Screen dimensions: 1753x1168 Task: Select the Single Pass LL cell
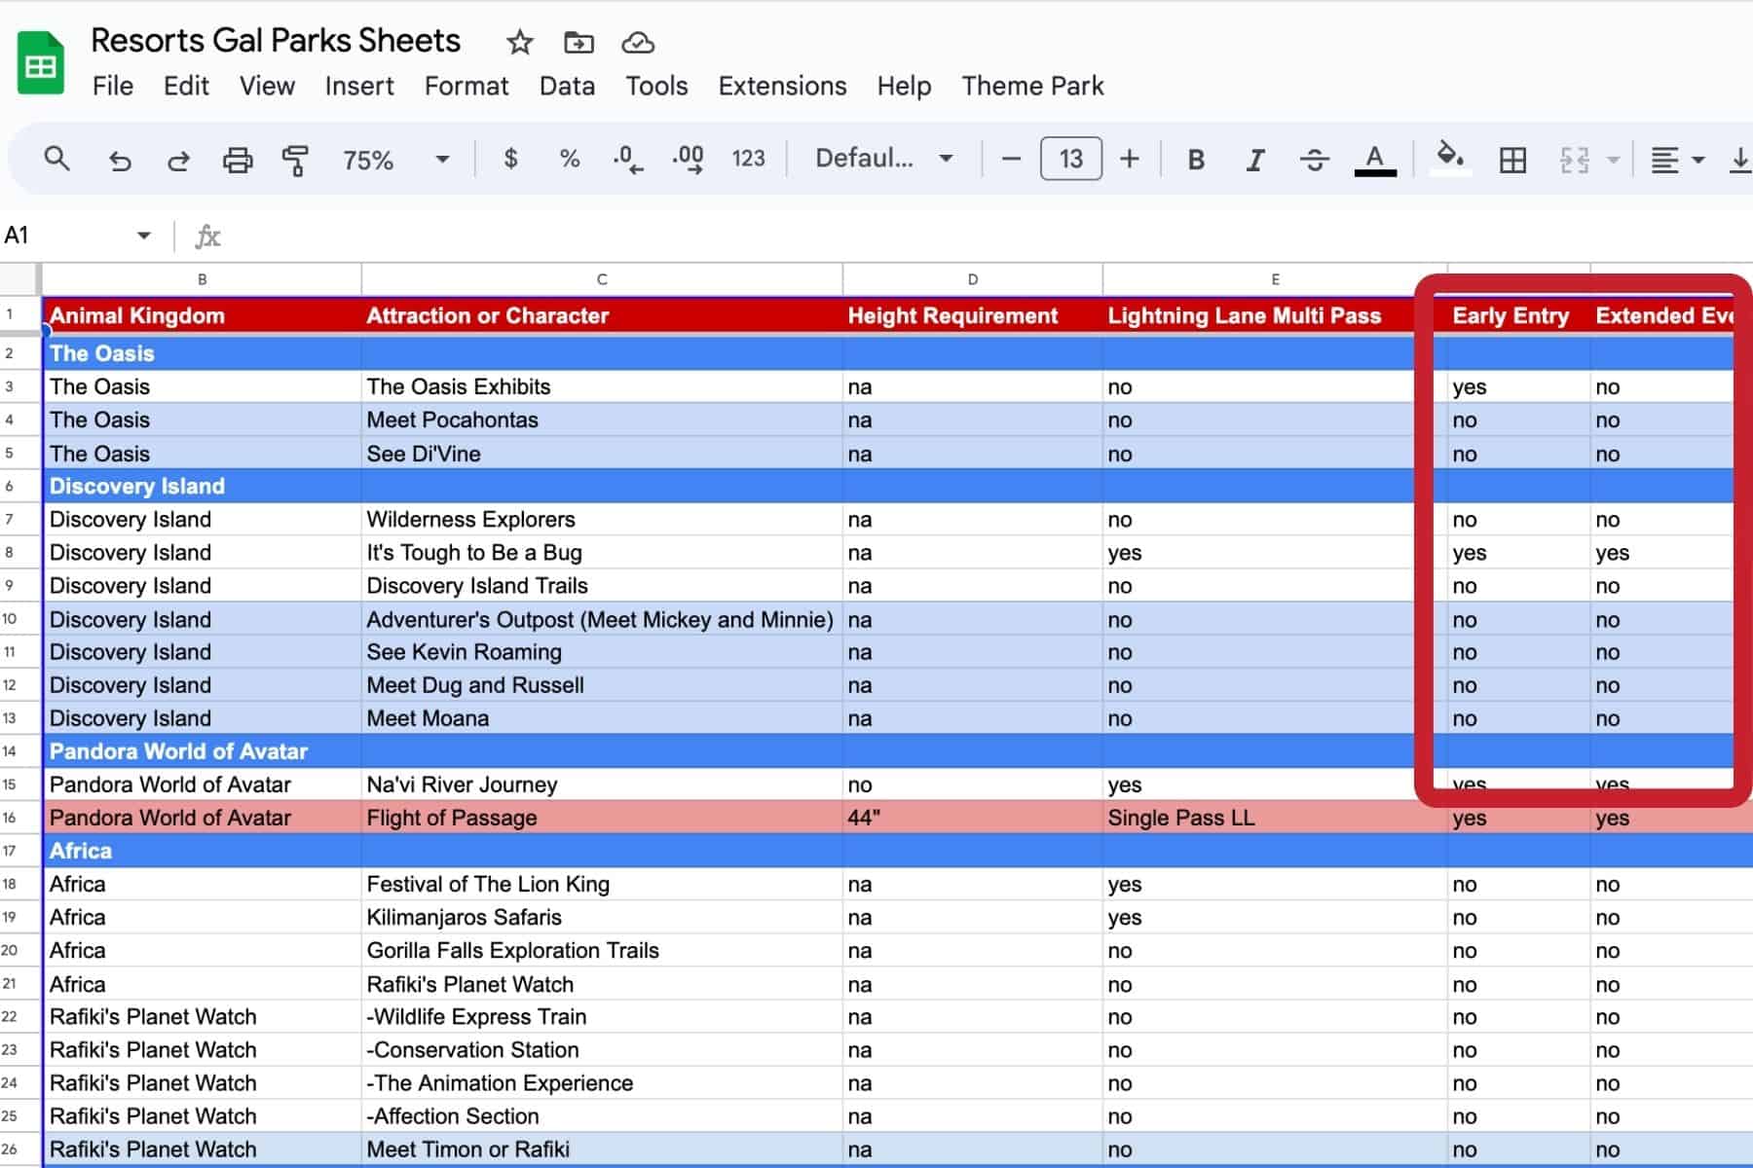coord(1274,818)
